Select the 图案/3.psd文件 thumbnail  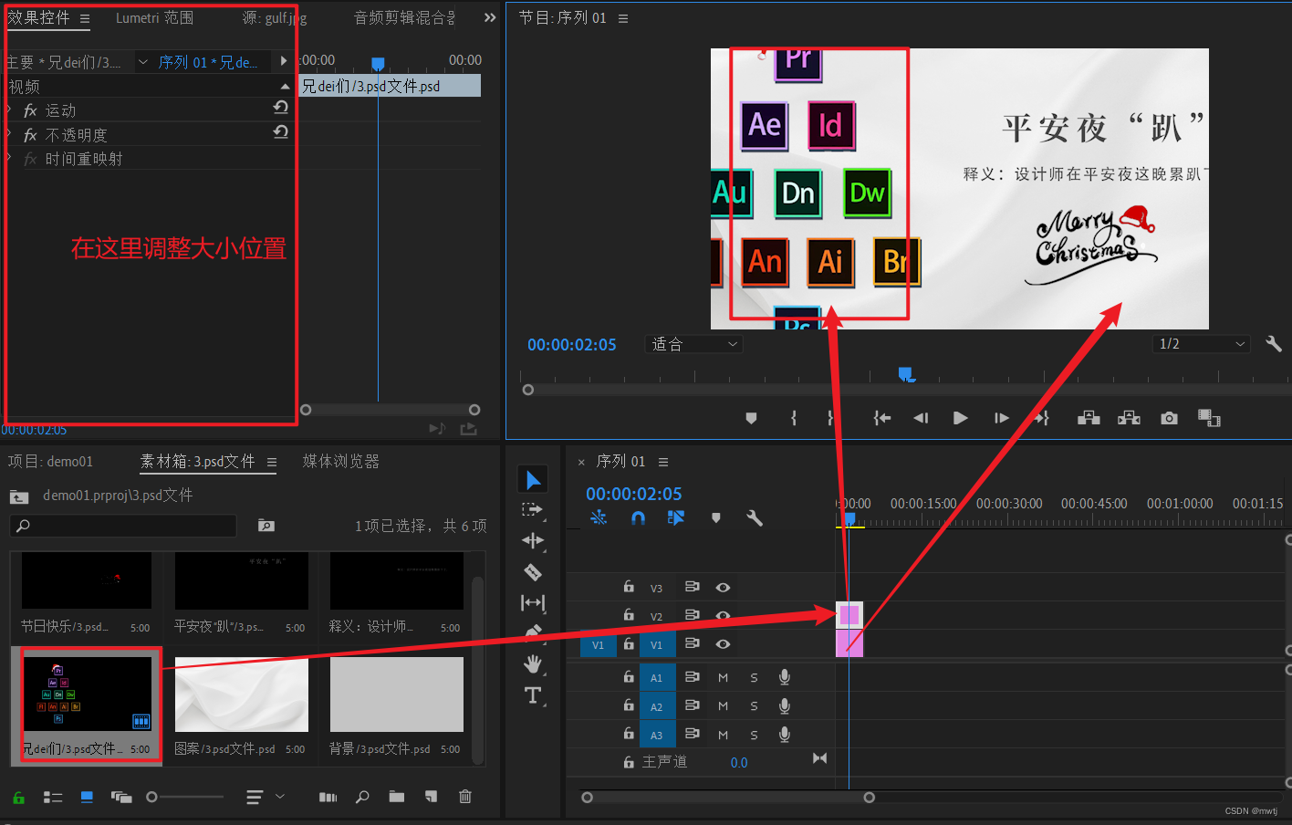point(242,694)
